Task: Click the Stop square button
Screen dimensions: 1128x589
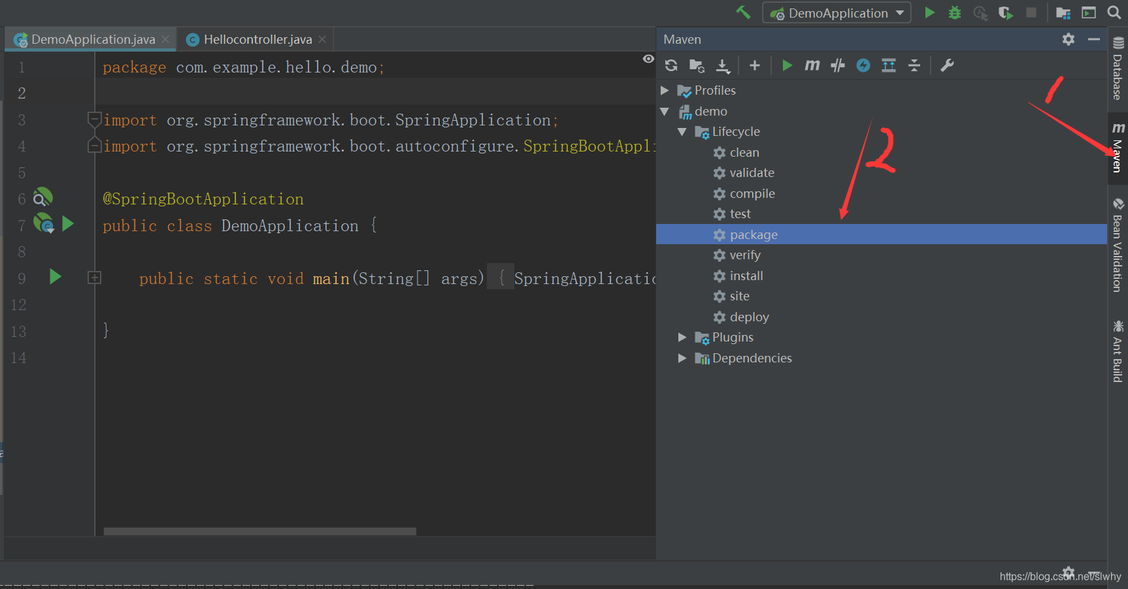Action: pyautogui.click(x=1031, y=12)
